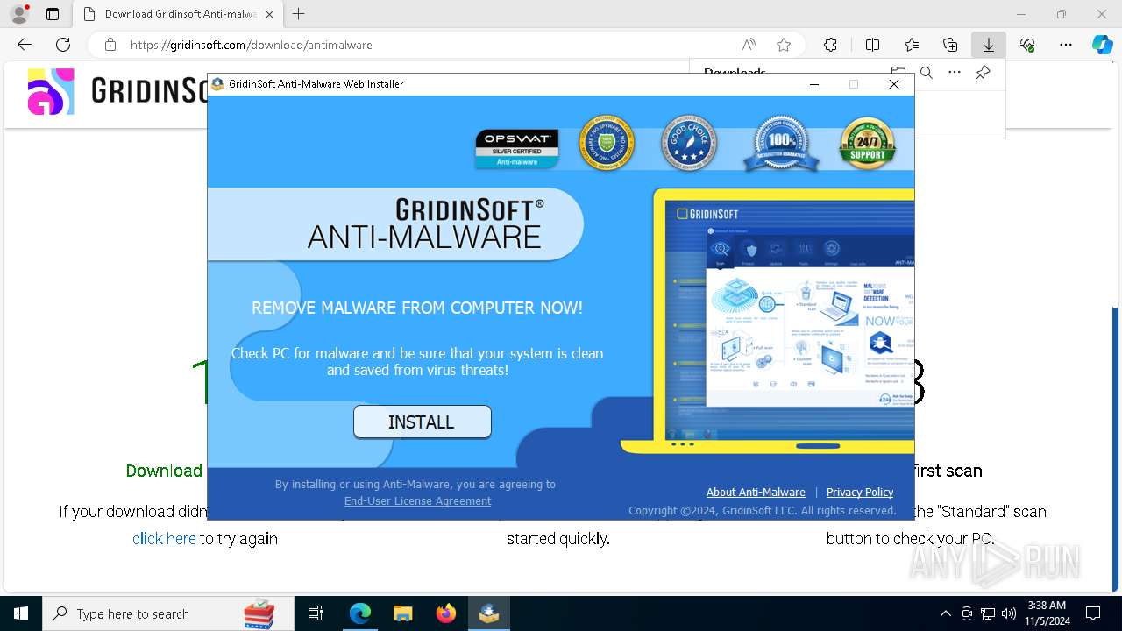View site information lock icon
1122x631 pixels.
[110, 45]
